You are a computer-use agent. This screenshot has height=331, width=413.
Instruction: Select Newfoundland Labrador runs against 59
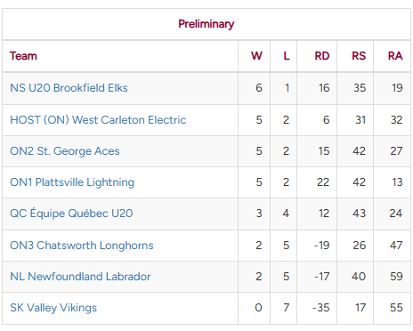[x=396, y=277]
